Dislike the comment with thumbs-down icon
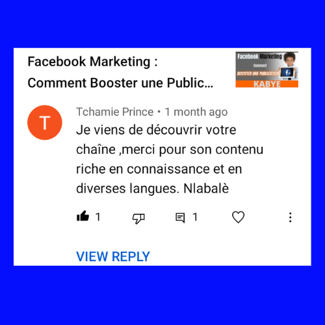This screenshot has width=325, height=325. [138, 218]
